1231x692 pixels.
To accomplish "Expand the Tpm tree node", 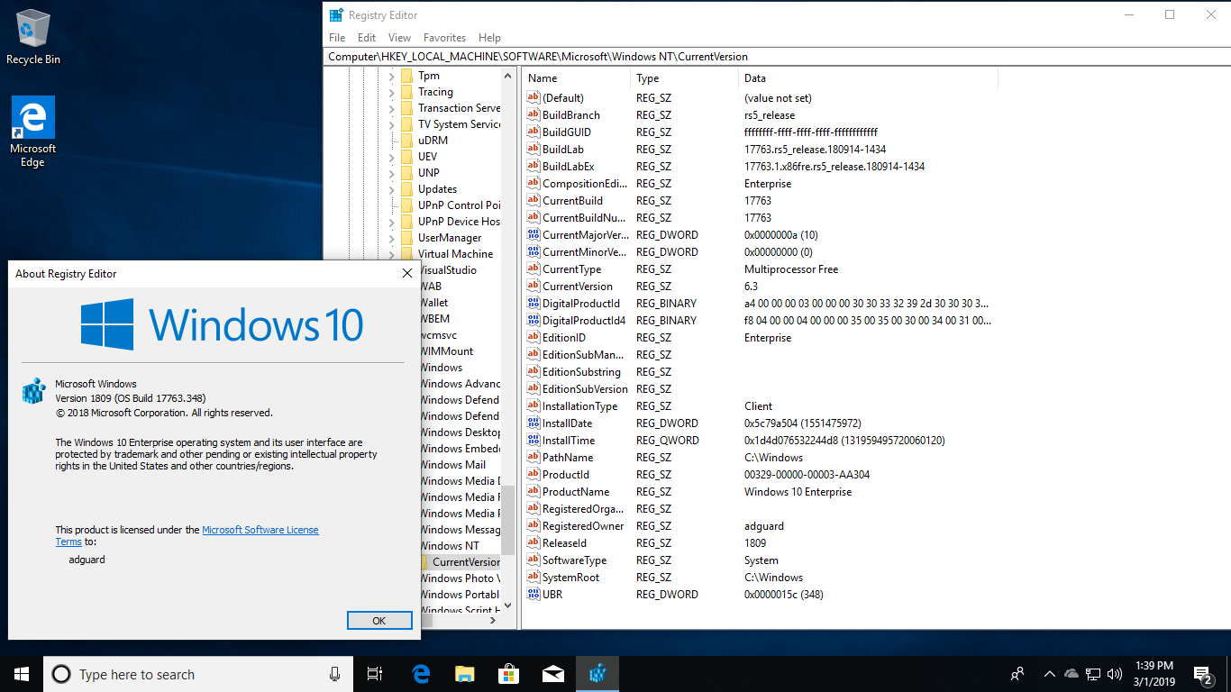I will (391, 76).
